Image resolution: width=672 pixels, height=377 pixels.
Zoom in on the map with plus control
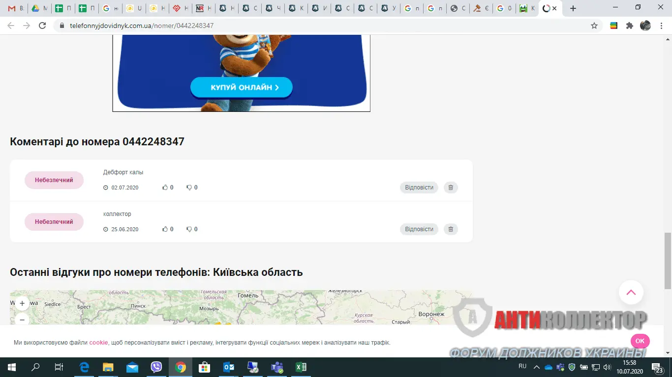pyautogui.click(x=22, y=303)
